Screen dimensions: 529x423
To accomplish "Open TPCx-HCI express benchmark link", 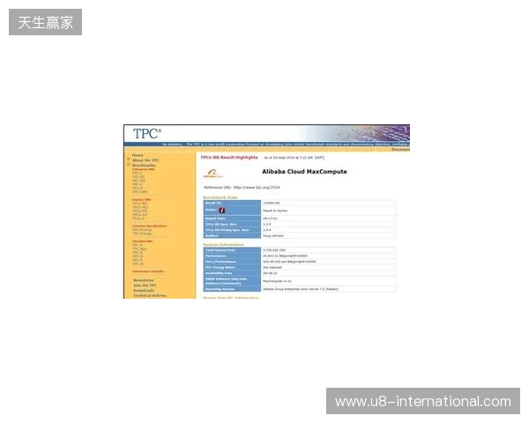I will (140, 207).
